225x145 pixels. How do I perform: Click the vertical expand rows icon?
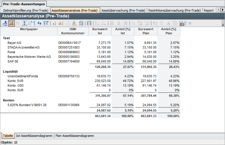[x=25, y=23]
